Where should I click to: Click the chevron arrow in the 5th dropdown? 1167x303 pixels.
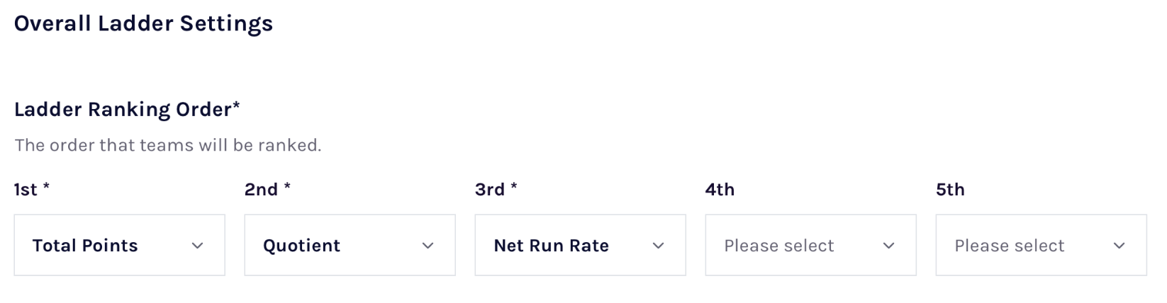tap(1119, 246)
